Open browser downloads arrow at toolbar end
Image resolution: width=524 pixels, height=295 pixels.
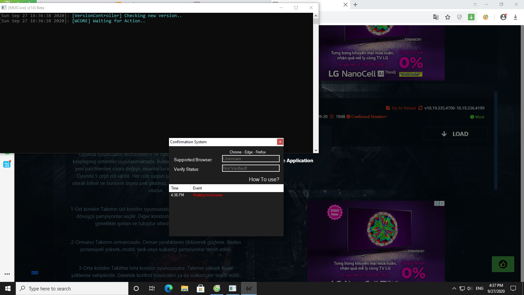coord(515,17)
